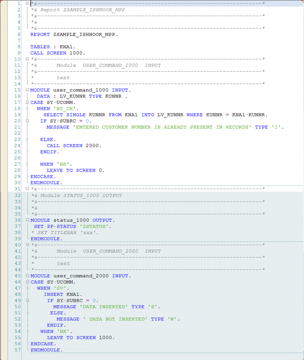Collapse MODULE user_command_2000 fold marker
Image resolution: width=304 pixels, height=360 pixels.
click(27, 276)
